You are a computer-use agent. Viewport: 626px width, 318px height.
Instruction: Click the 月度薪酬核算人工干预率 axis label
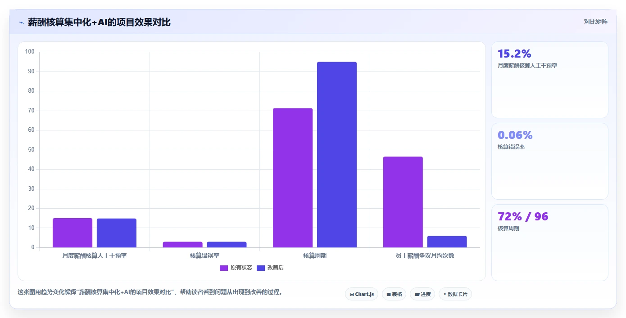pos(95,255)
